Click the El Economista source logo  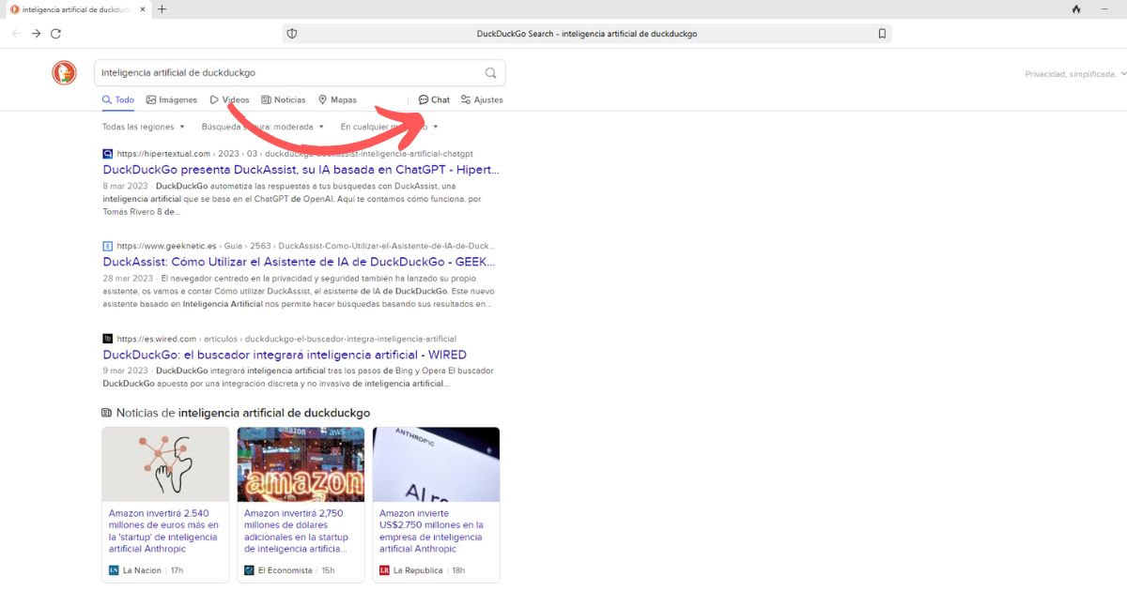(249, 570)
